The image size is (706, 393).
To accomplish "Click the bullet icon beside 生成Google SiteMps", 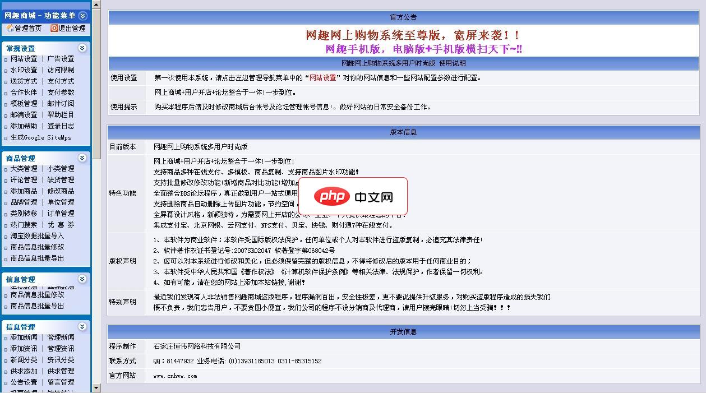I will (x=4, y=137).
